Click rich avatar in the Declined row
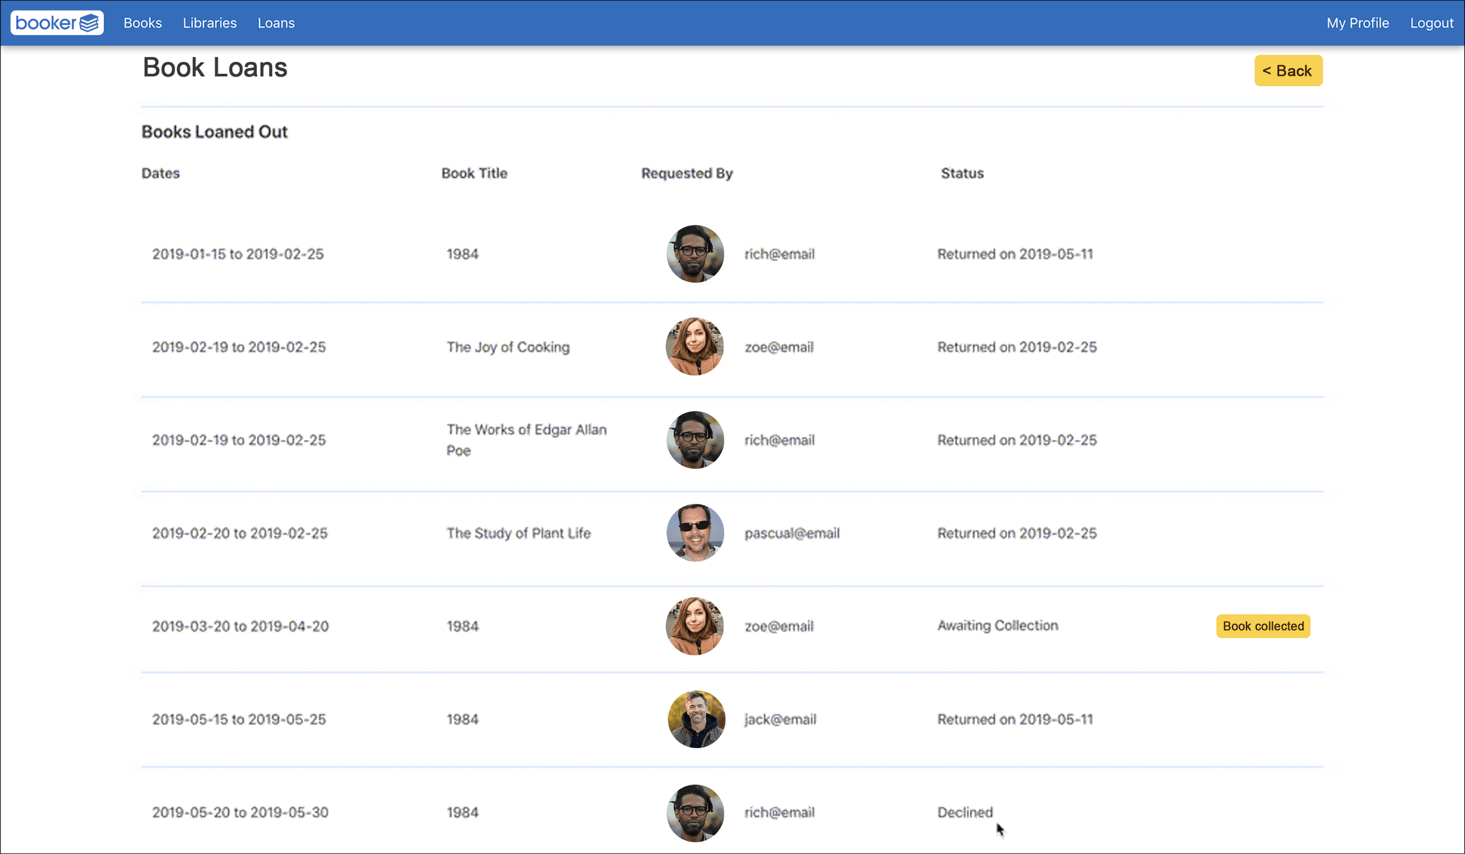 [695, 813]
